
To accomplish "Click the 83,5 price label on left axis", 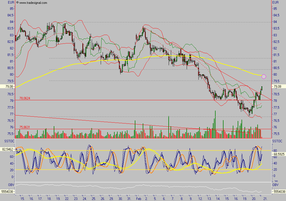I will click(11, 28).
